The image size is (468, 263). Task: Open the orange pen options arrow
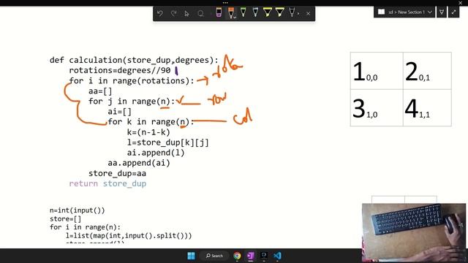(x=235, y=18)
